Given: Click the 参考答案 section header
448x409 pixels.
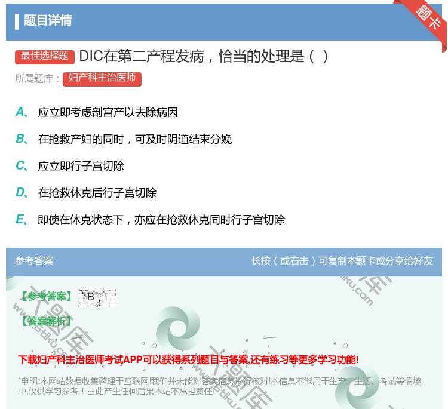Looking at the screenshot, I should click(x=34, y=261).
